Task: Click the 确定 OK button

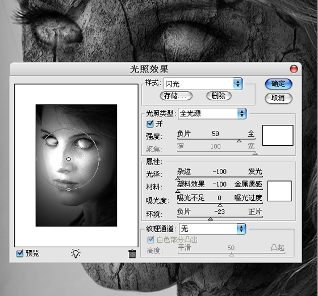Action: pos(278,84)
